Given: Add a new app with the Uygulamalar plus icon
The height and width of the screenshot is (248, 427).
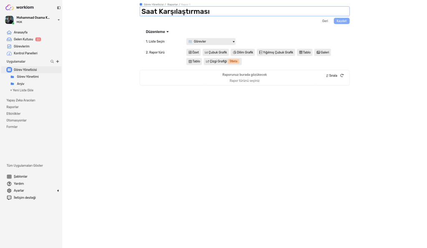Looking at the screenshot, I should tap(58, 62).
